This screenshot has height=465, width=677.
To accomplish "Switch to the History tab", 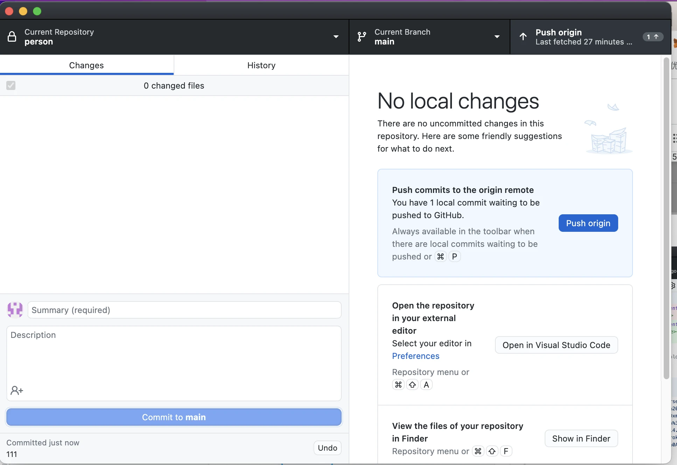I will (261, 65).
